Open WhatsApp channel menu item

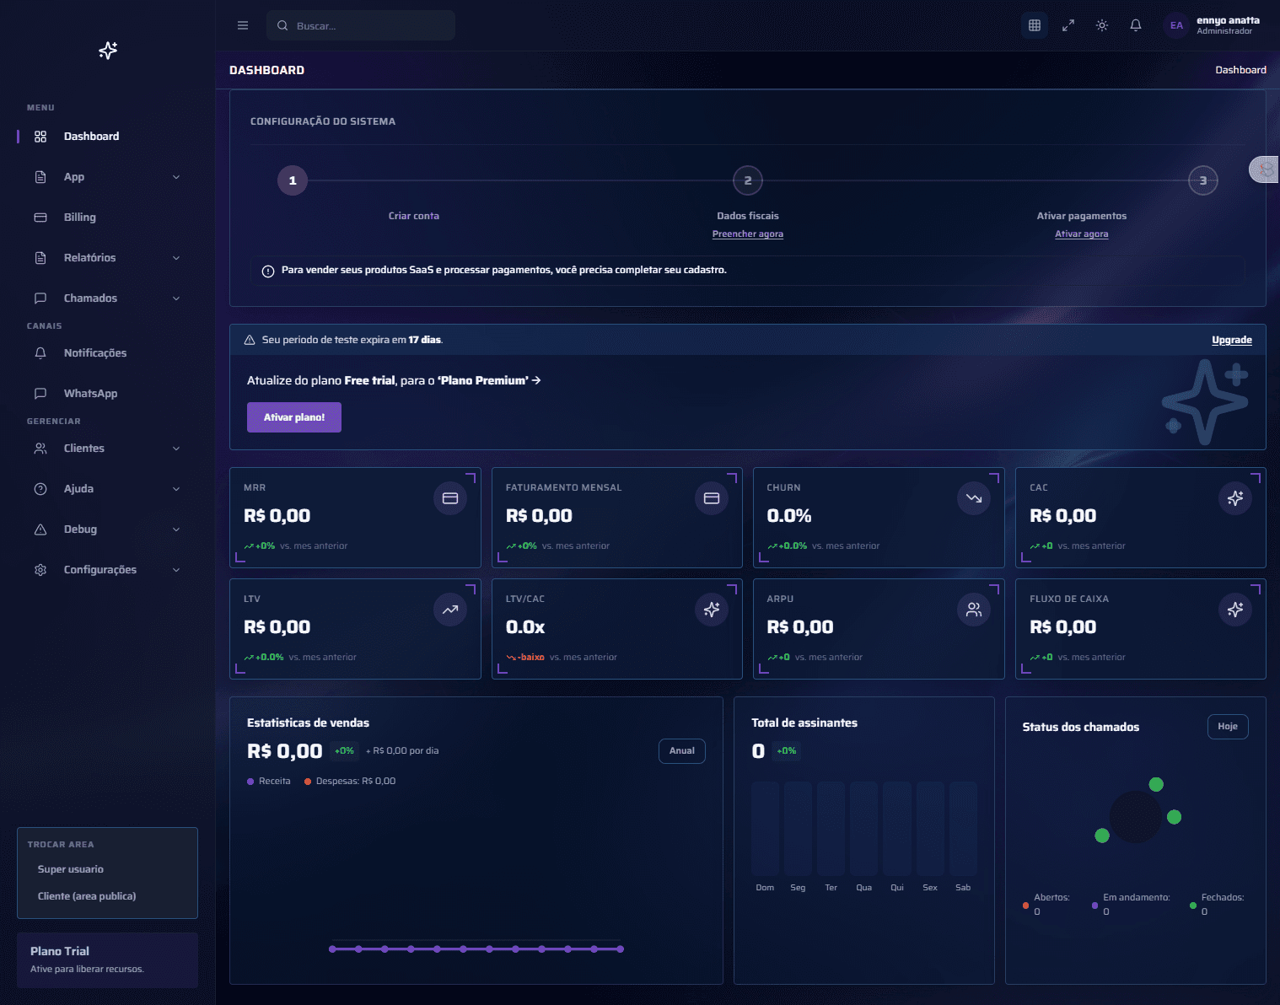click(90, 394)
